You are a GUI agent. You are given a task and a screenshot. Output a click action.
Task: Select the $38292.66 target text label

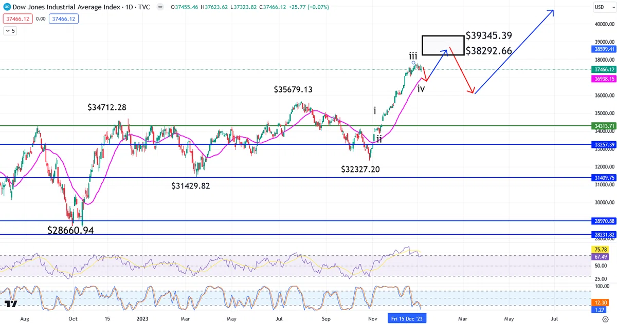pos(488,51)
